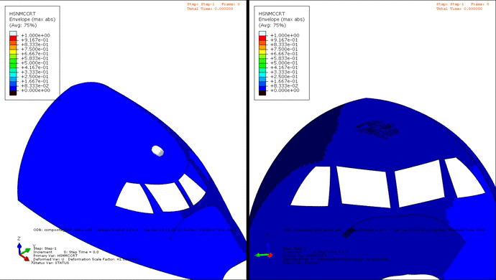Click '+1.000e+00' value in left legend
This screenshot has height=280, width=496.
[35, 35]
